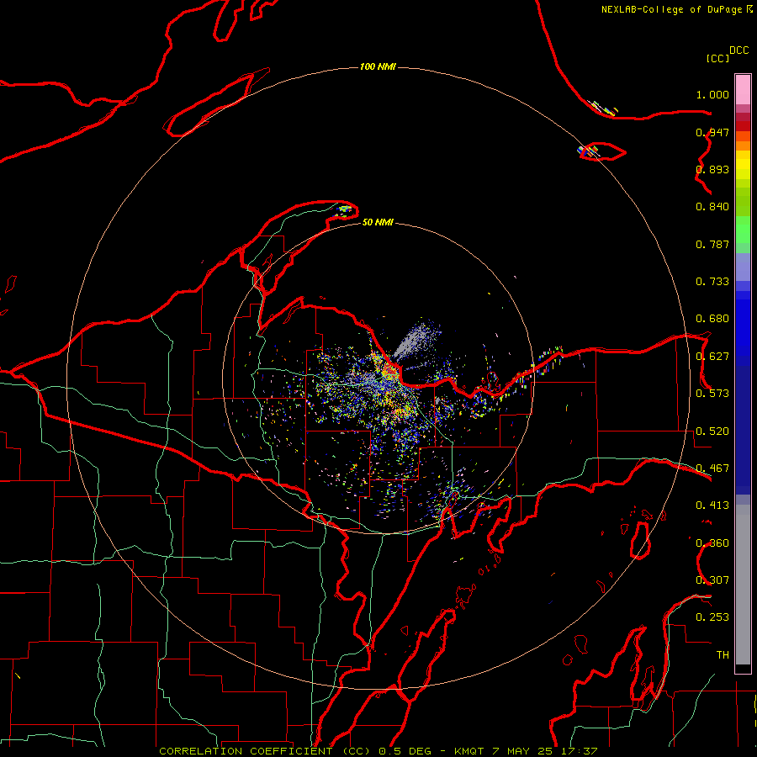Click the 100 NMI range ring label
The image size is (757, 757).
tap(378, 66)
